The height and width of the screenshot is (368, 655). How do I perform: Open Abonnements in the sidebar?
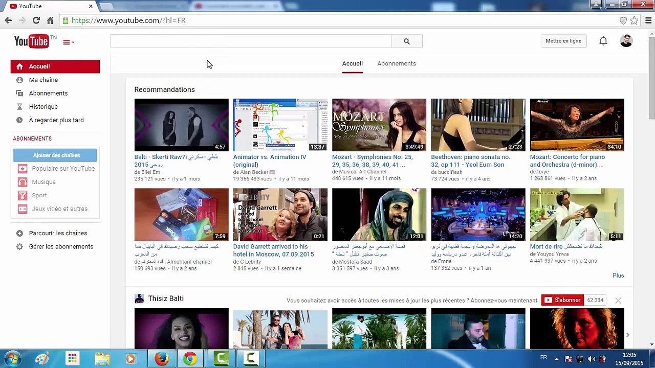(48, 93)
